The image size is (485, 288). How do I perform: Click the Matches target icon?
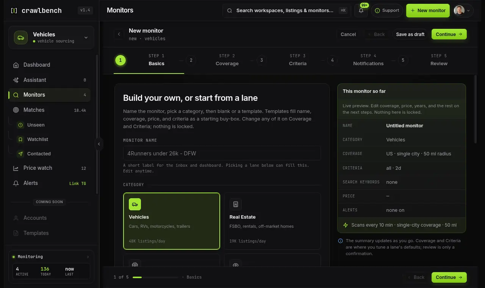[x=16, y=110]
